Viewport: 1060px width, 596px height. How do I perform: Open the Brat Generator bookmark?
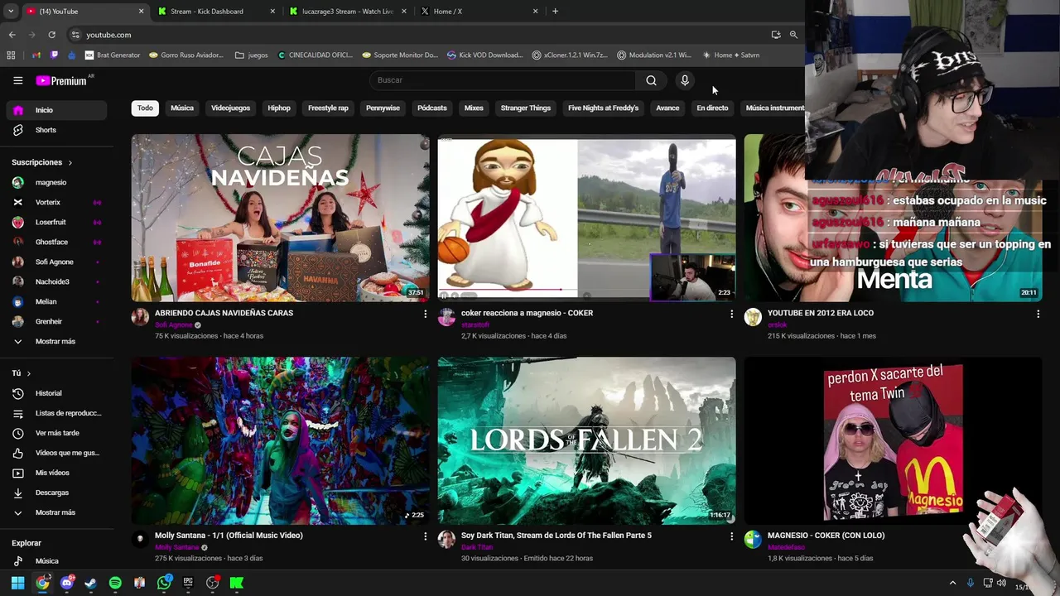(x=112, y=55)
